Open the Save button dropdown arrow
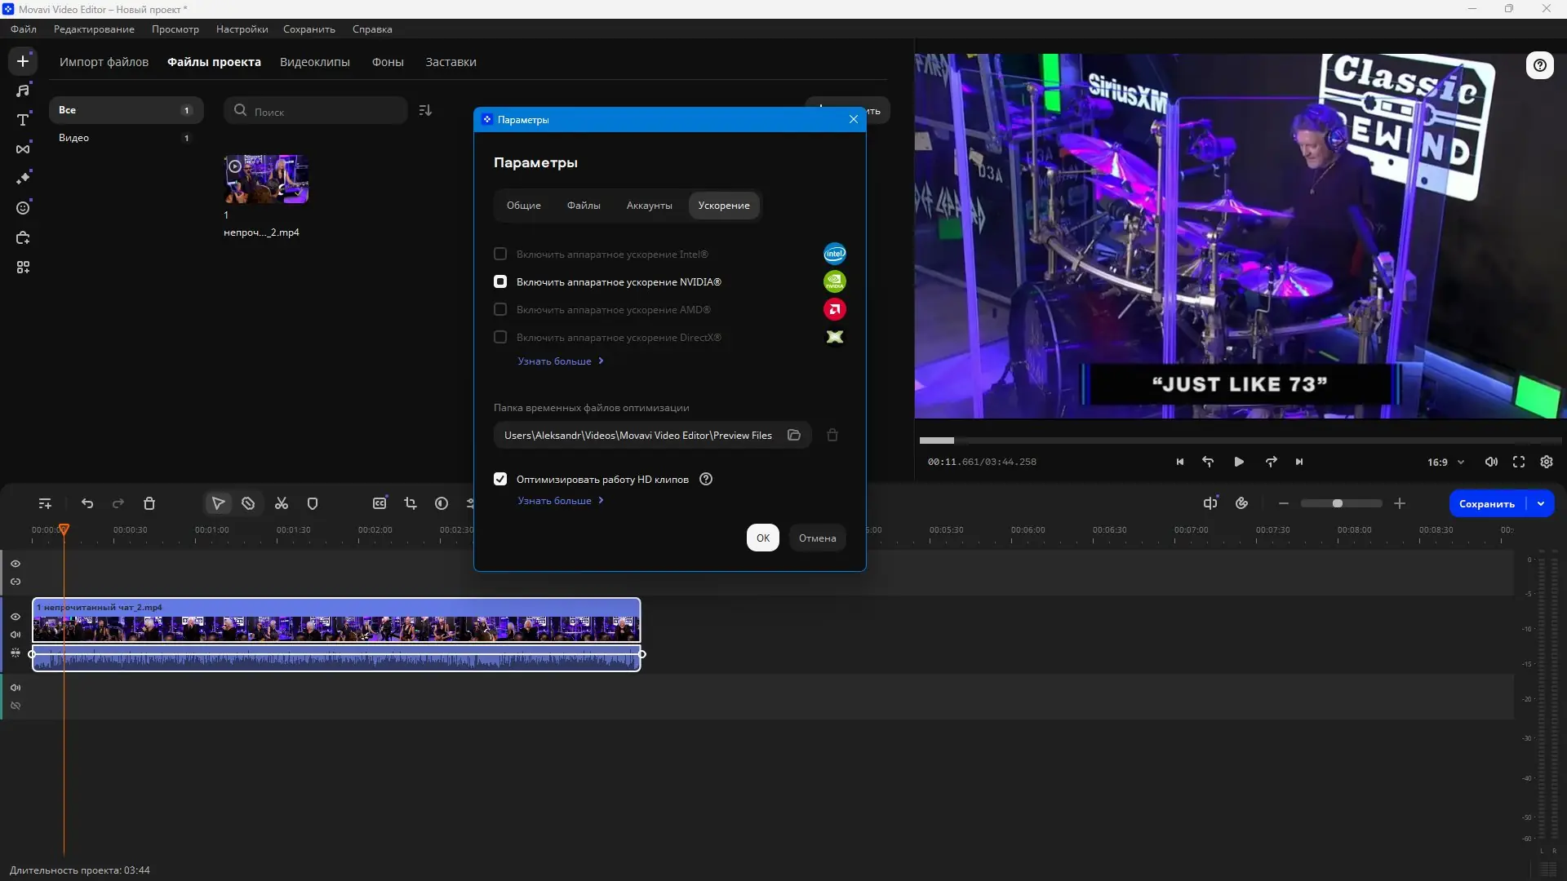 [1541, 503]
